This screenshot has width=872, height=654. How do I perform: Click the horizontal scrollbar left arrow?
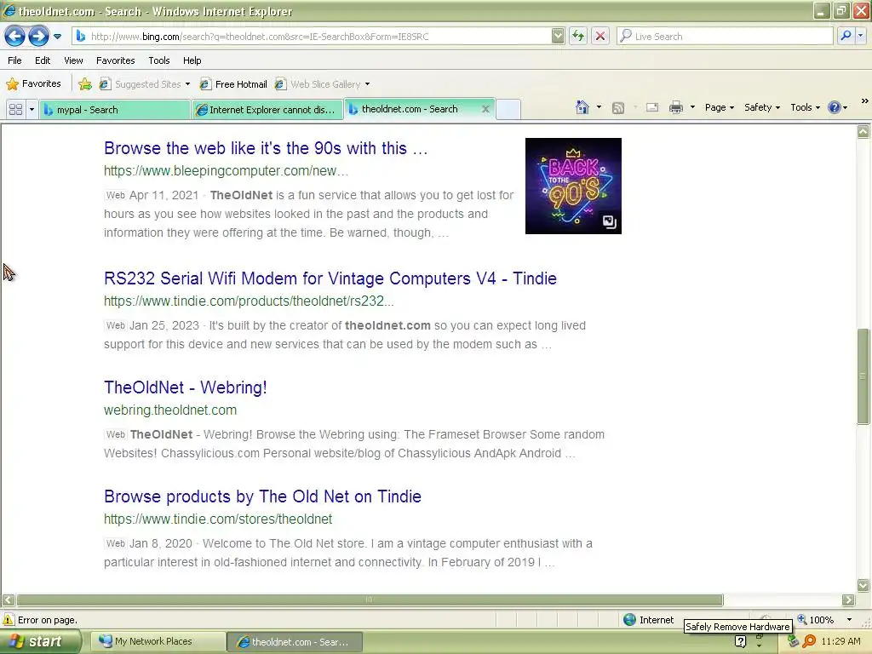8,599
